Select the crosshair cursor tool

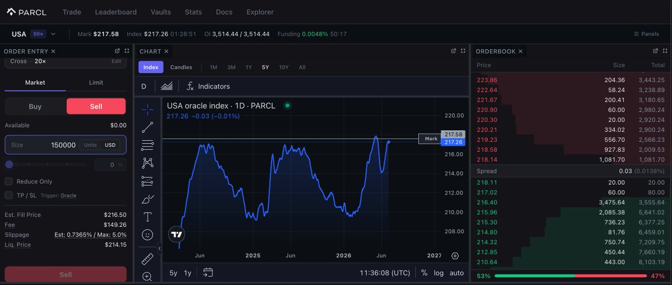coord(147,109)
